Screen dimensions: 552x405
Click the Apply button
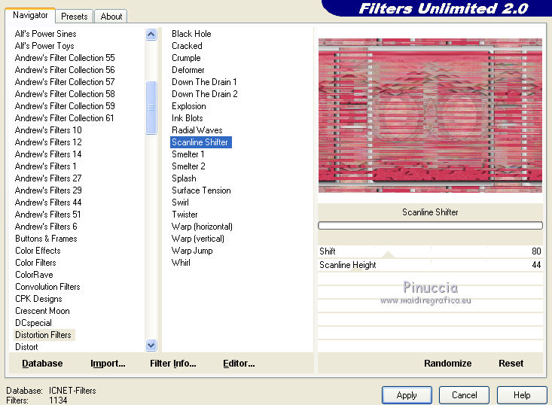tap(407, 395)
